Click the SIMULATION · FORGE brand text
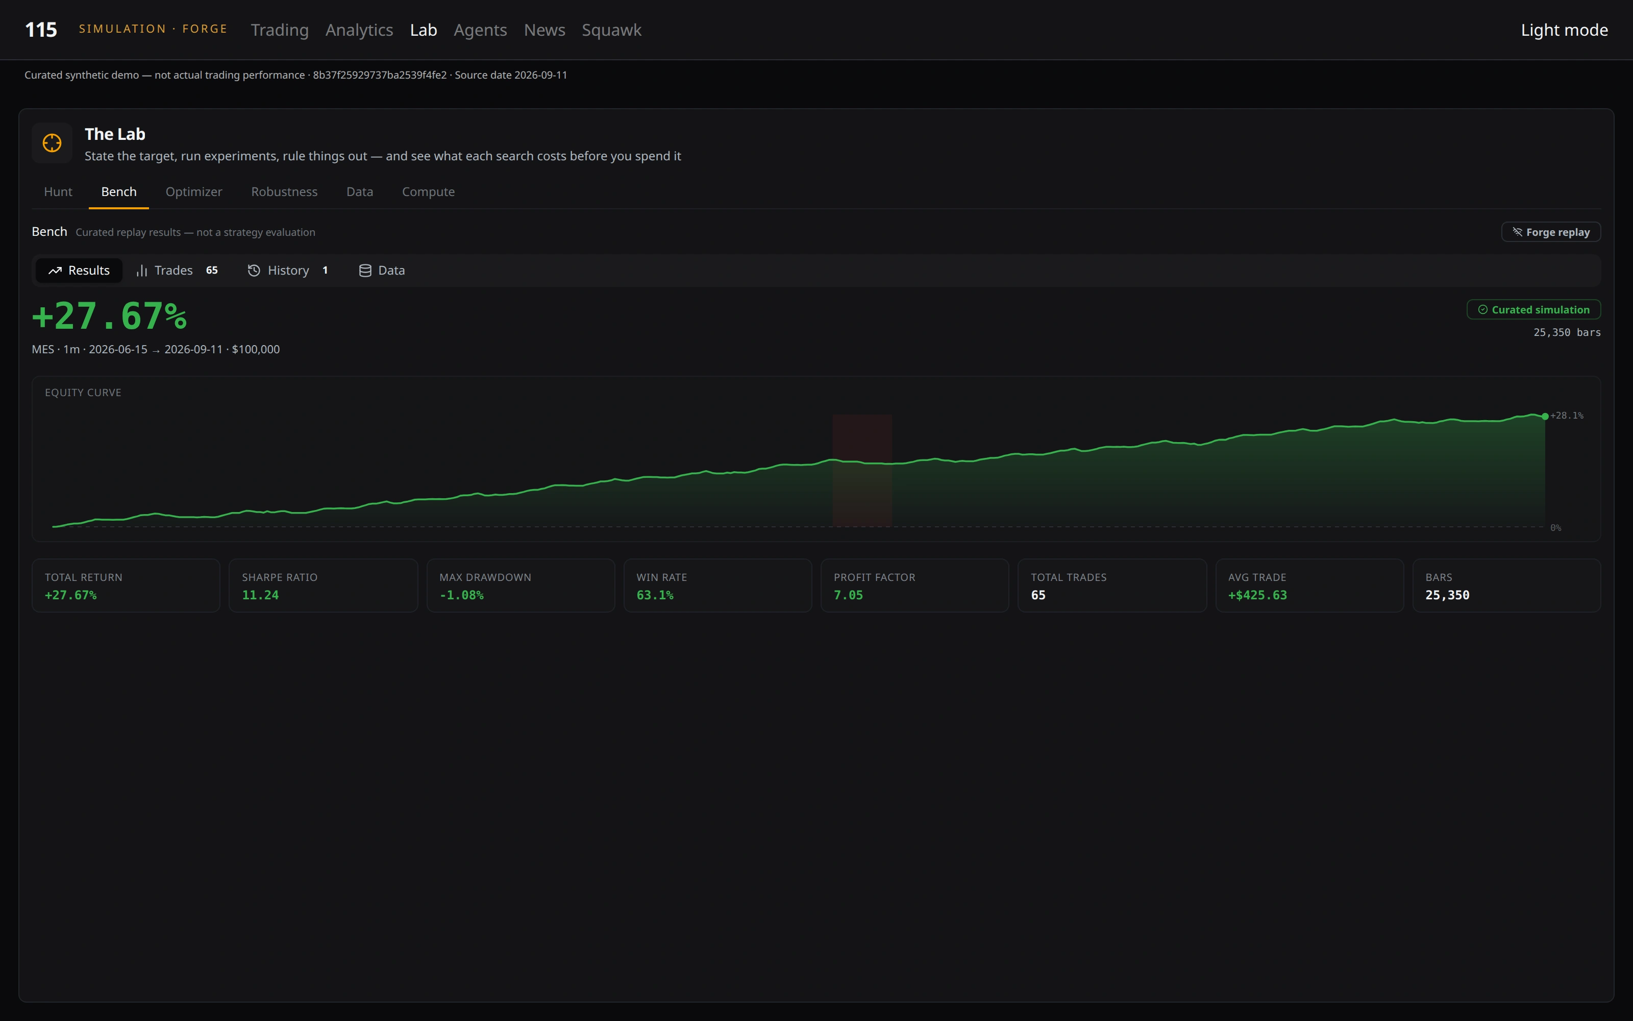Screen dimensions: 1633x1021 [x=153, y=29]
